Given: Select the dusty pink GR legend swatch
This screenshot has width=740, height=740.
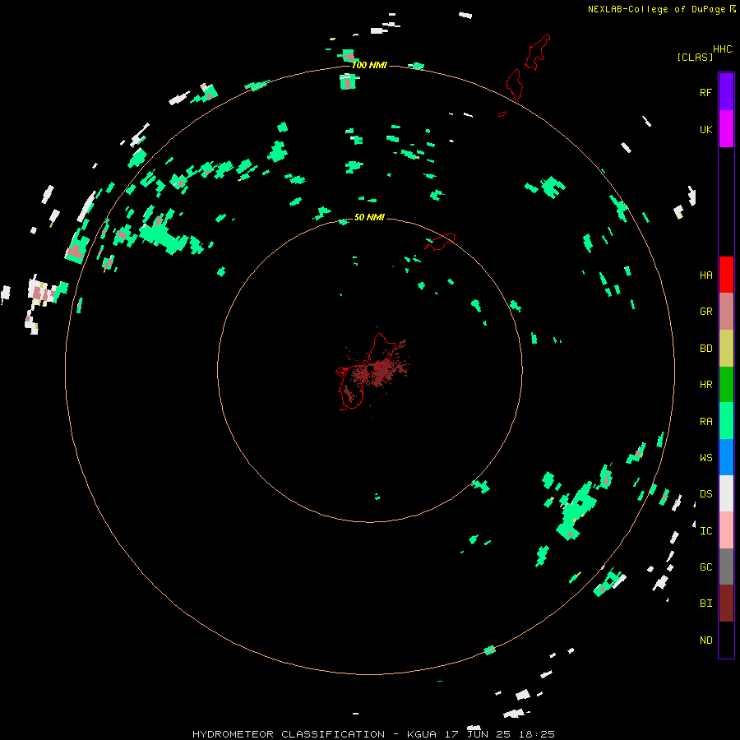Looking at the screenshot, I should click(x=726, y=312).
